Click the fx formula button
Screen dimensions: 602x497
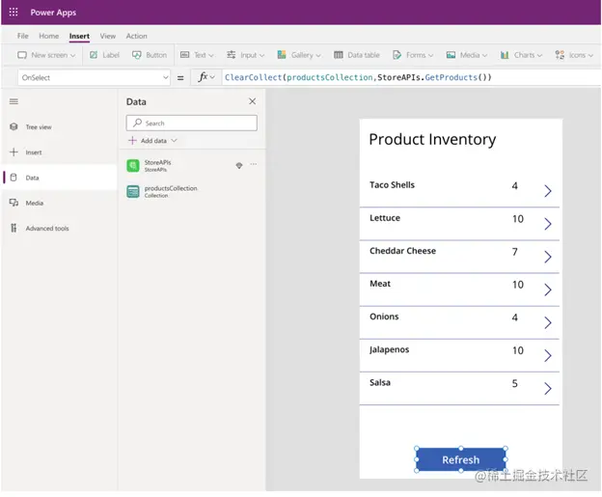coord(205,77)
